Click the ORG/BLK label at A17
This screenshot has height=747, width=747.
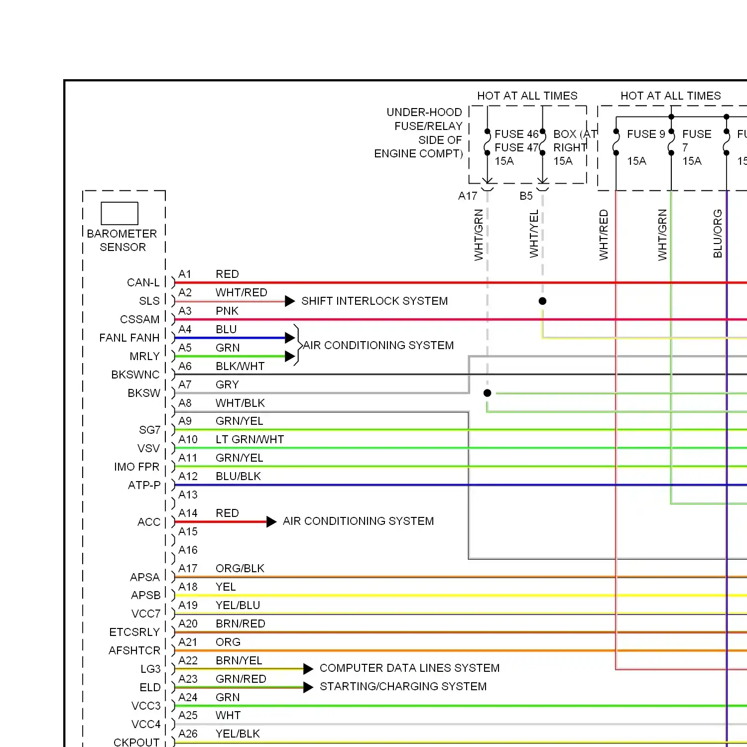tap(240, 568)
